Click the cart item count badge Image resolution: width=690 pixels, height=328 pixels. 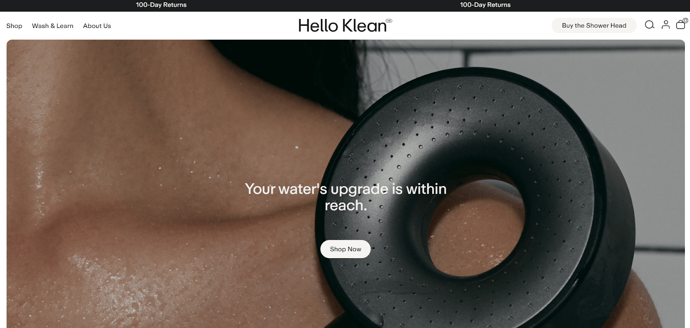[685, 20]
